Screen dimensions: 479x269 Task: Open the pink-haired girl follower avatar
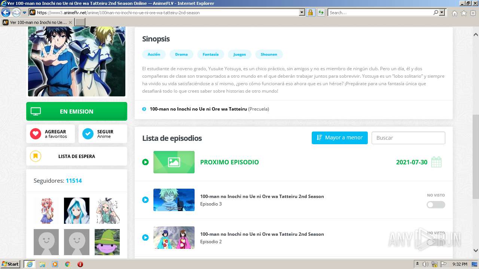click(x=46, y=211)
